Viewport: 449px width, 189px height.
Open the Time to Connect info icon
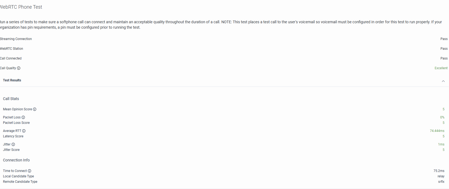pyautogui.click(x=29, y=171)
